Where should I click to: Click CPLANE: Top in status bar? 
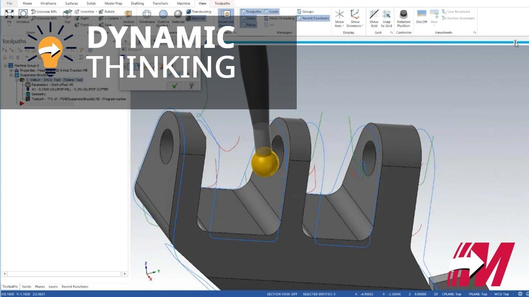(x=451, y=294)
